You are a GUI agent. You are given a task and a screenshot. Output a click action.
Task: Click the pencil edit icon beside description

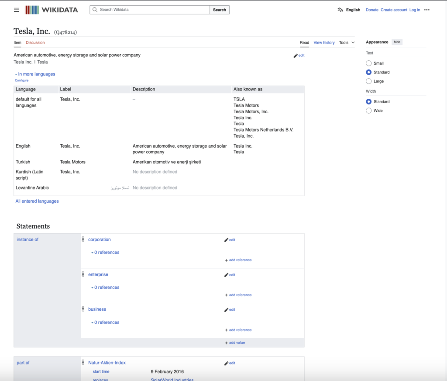click(x=296, y=55)
